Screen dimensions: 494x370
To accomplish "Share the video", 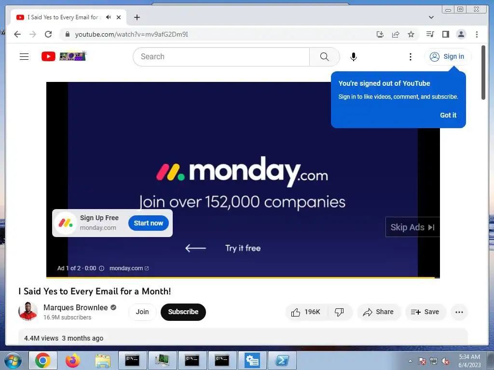I will 378,312.
